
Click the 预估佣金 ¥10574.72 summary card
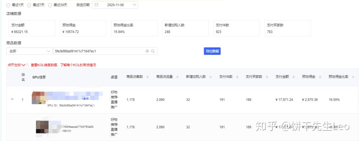(83, 28)
